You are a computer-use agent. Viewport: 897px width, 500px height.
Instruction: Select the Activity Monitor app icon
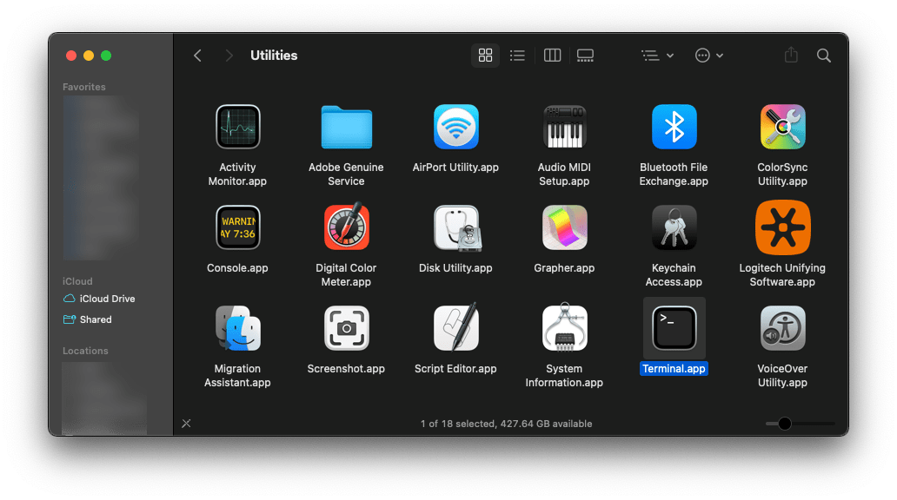[x=237, y=128]
